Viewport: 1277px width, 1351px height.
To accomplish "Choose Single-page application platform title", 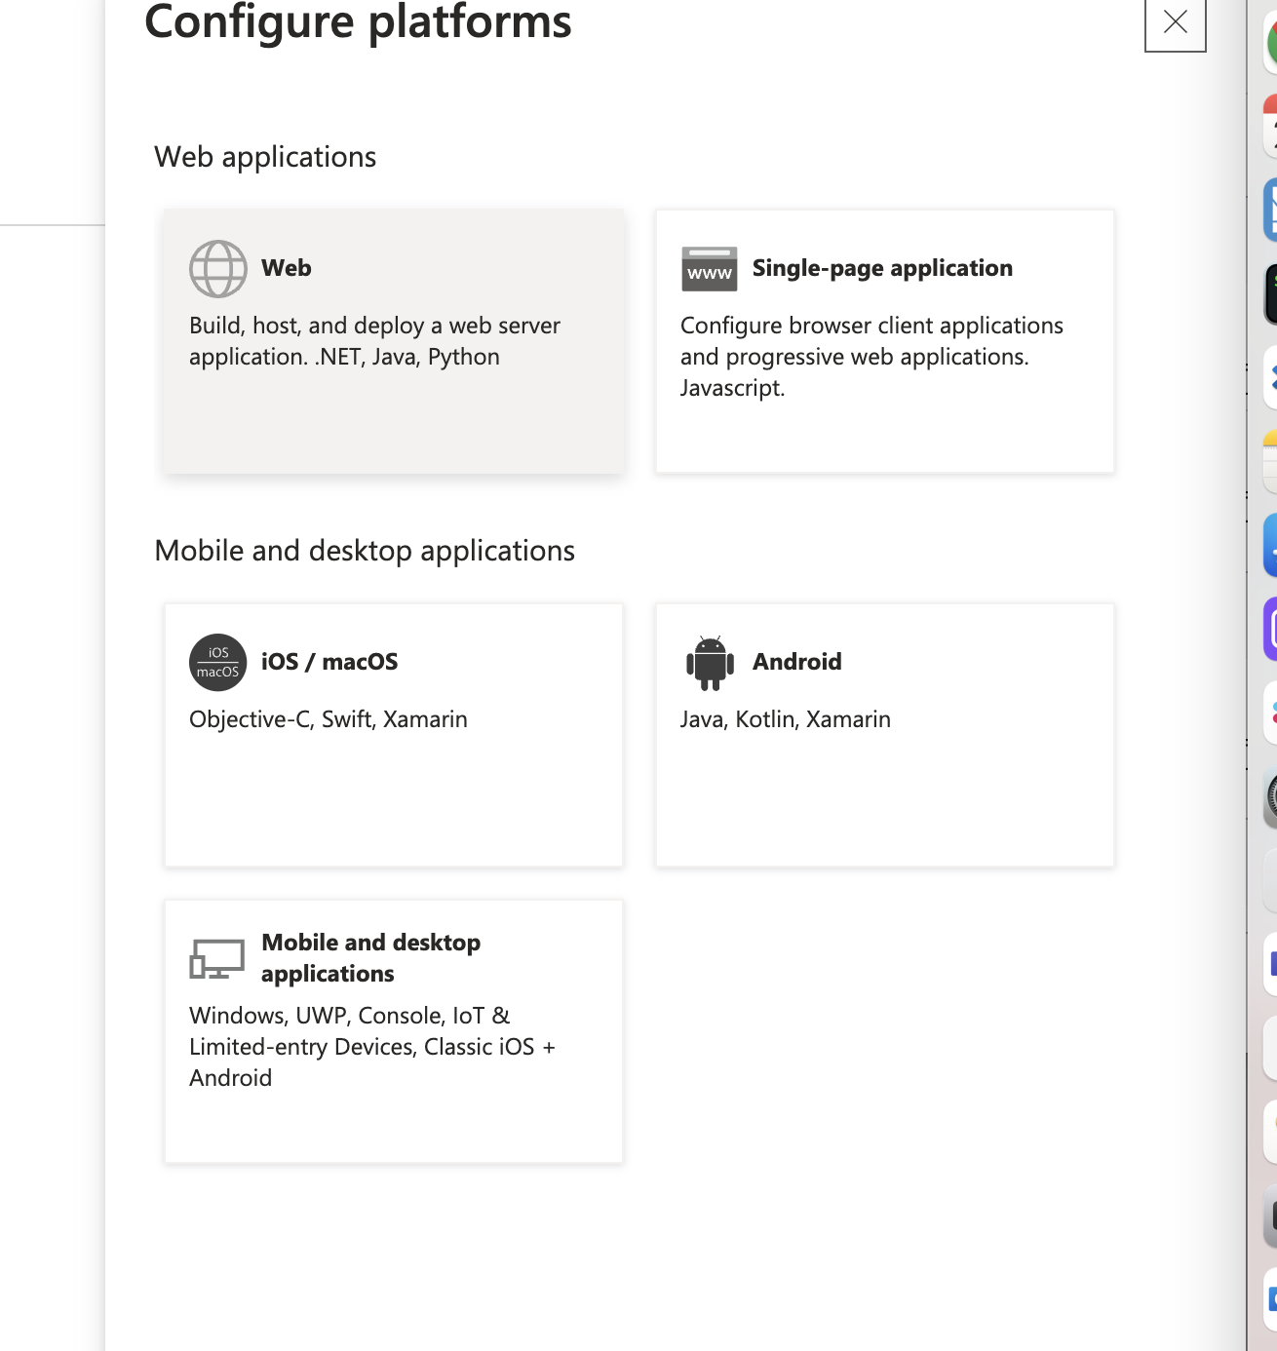I will [881, 268].
